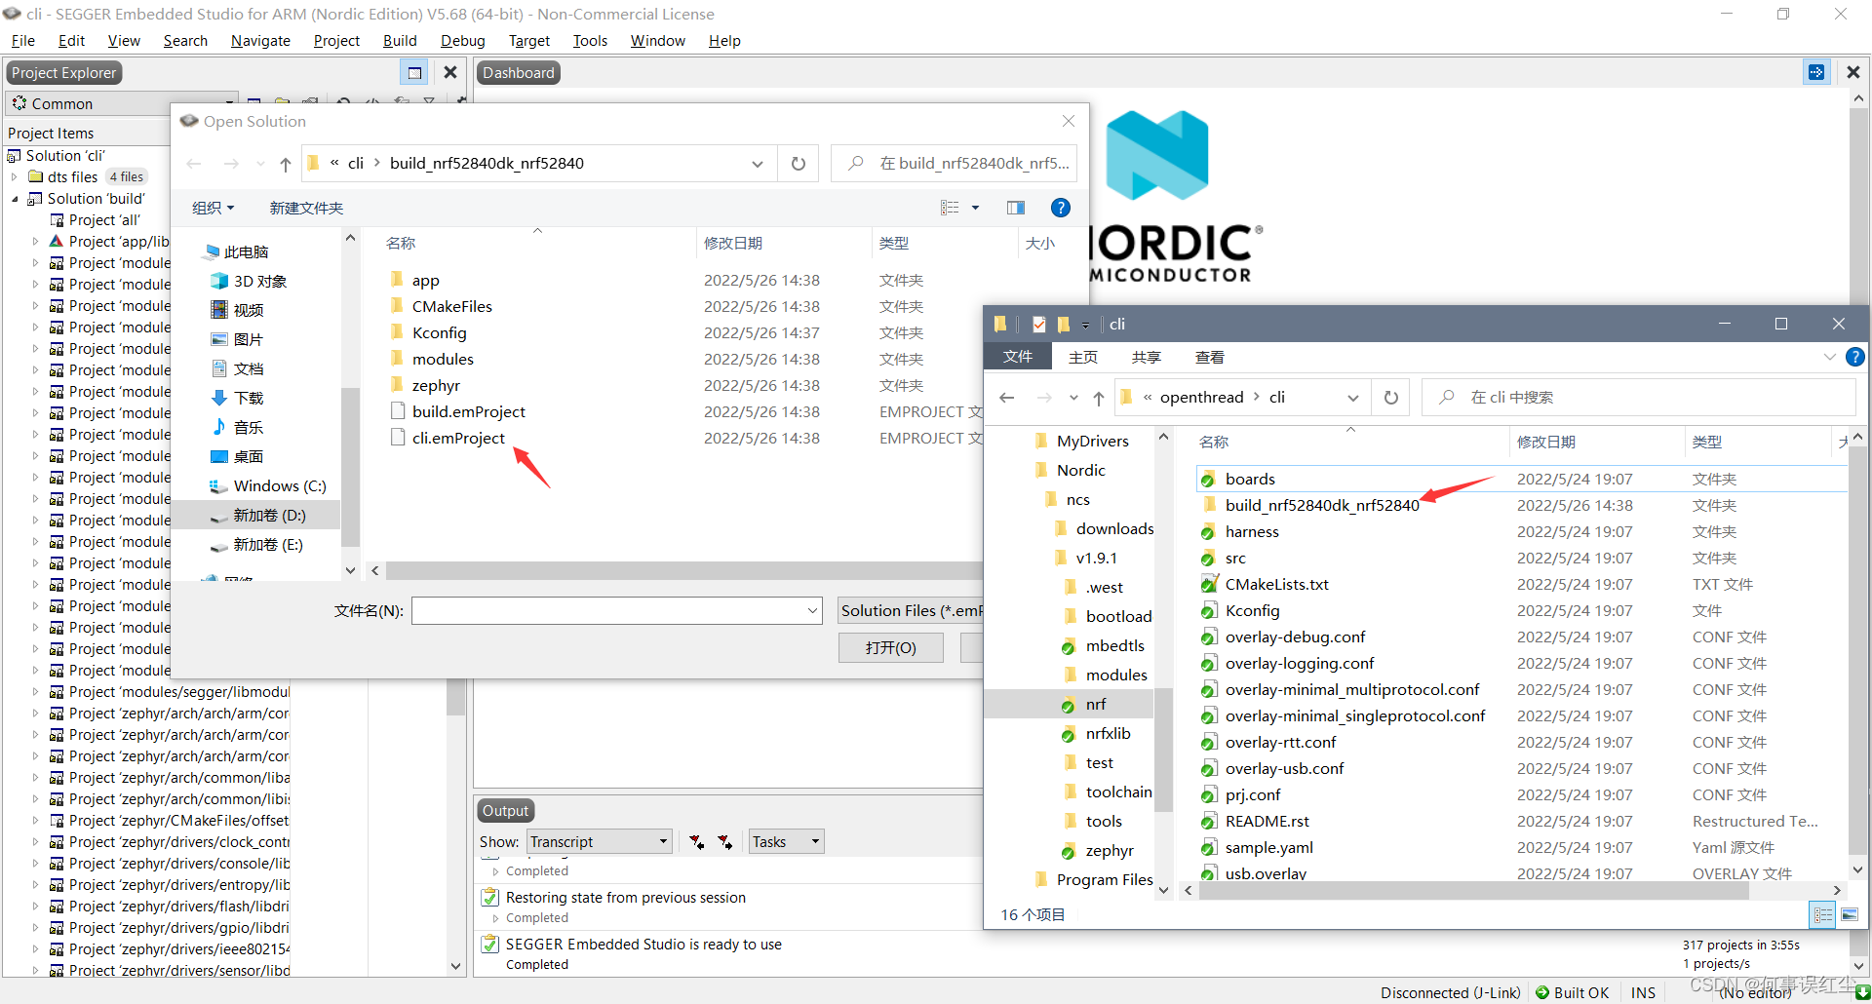The height and width of the screenshot is (1004, 1872).
Task: Click into the 文件名 input field
Action: point(608,610)
